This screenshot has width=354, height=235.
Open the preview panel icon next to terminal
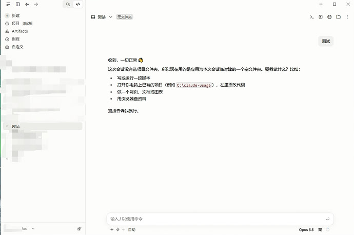point(321,17)
